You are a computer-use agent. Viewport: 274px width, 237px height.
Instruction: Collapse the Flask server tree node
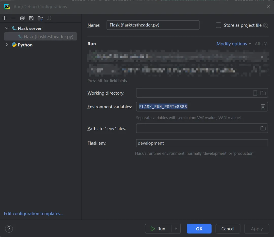pos(7,28)
